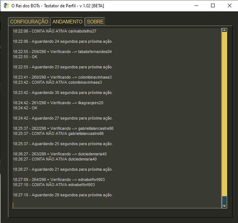Switch to the CONFIGURAÇÃO tab

pyautogui.click(x=29, y=22)
